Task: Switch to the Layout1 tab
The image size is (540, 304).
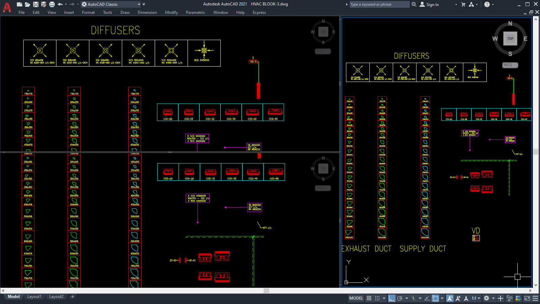Action: (x=34, y=296)
